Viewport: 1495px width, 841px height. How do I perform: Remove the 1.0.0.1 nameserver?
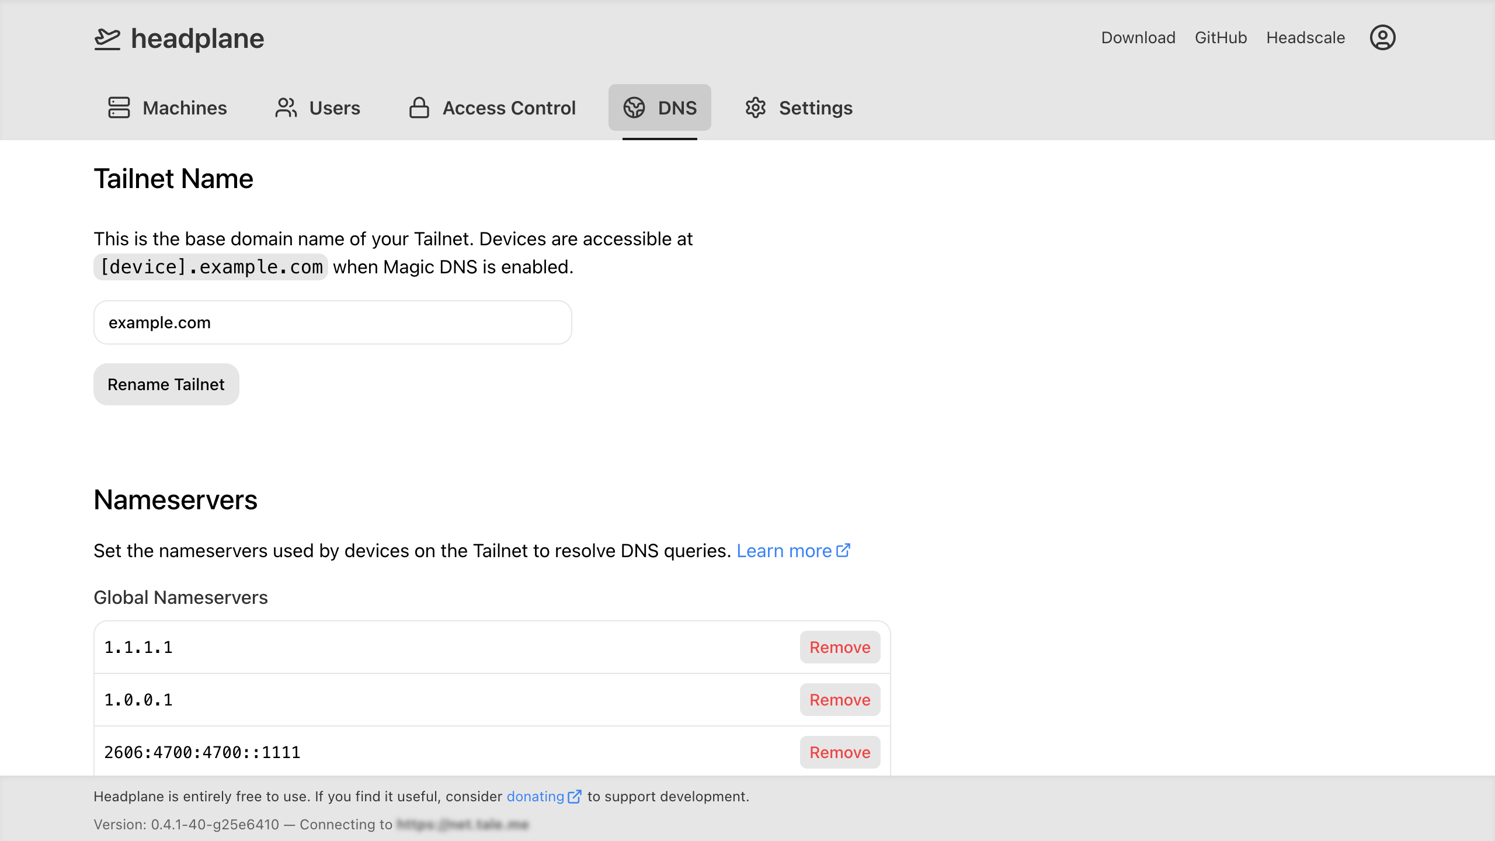point(840,700)
